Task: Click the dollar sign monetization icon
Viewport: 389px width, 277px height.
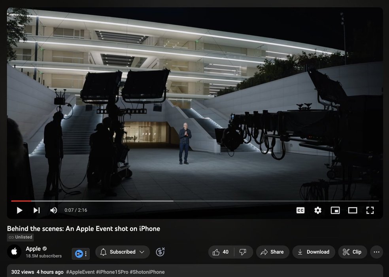Action: [160, 252]
